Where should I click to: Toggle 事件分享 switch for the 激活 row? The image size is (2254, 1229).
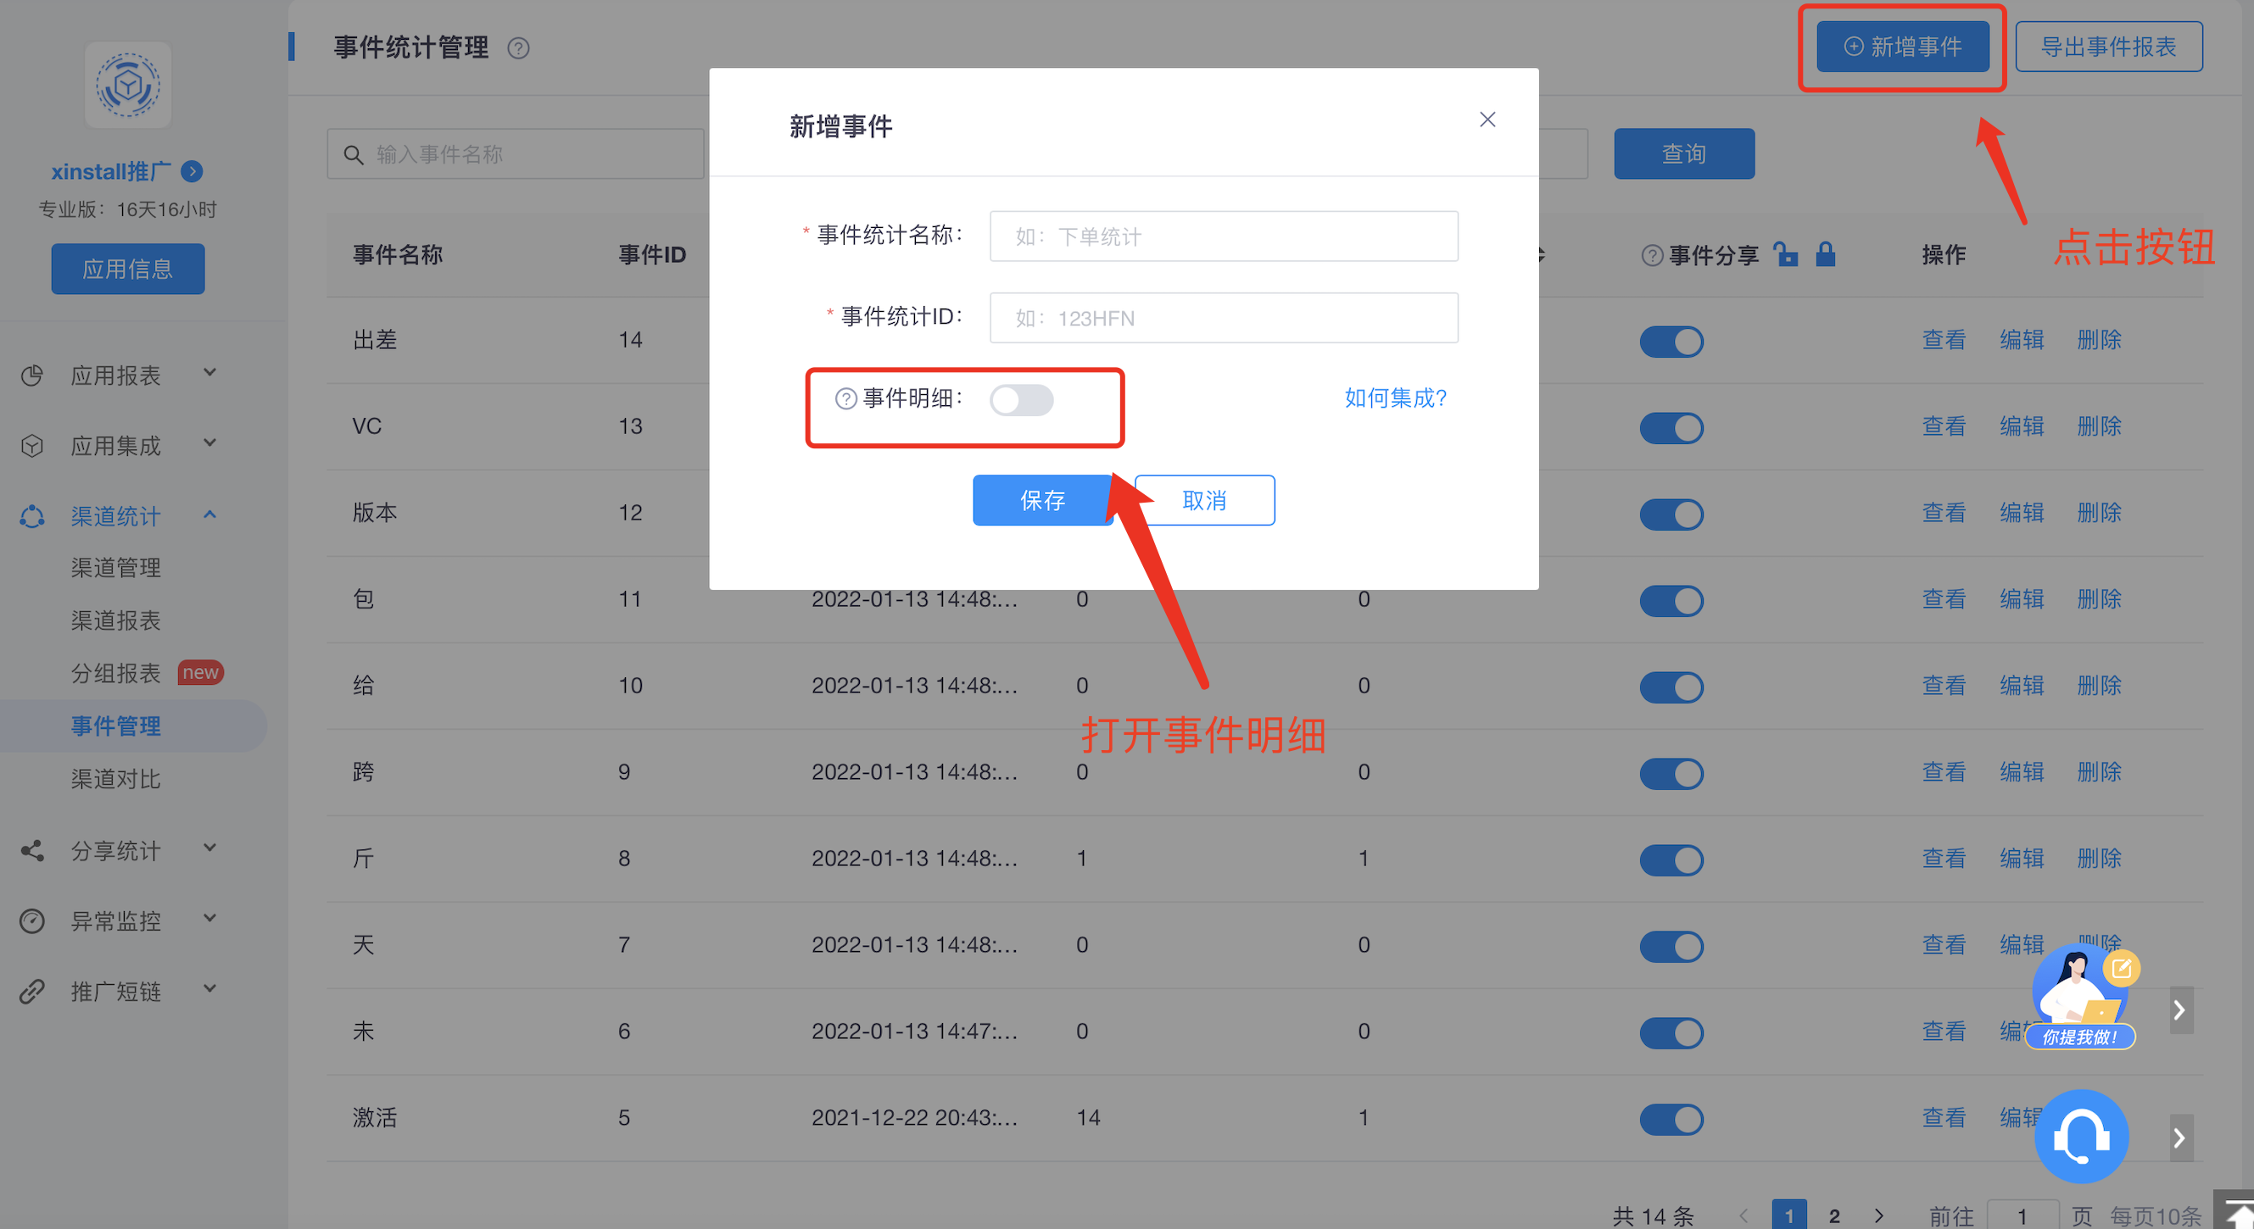(x=1671, y=1119)
